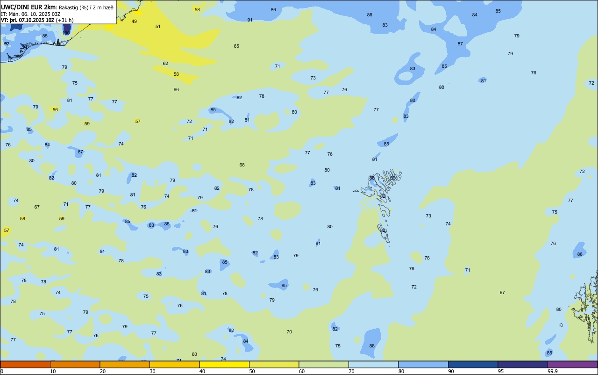The image size is (598, 375).
Task: Click the '62' humidity value on the map
Action: pos(165,64)
